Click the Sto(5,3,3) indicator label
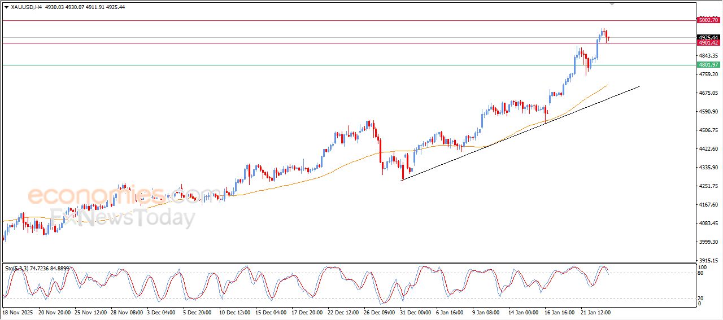The height and width of the screenshot is (320, 723). (37, 268)
